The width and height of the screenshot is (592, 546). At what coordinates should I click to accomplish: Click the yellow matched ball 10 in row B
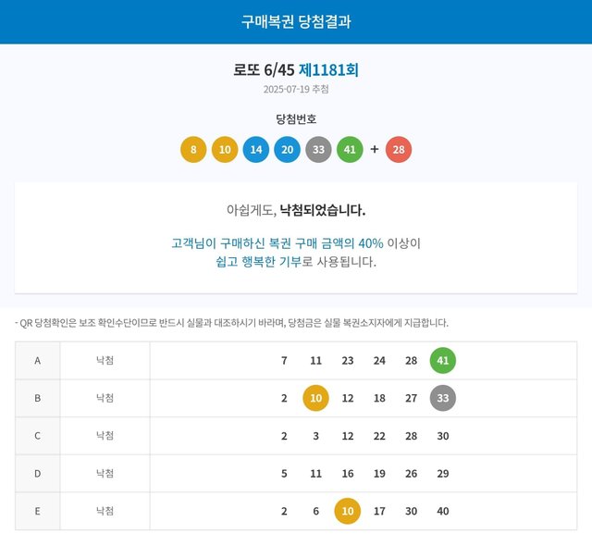[x=316, y=398]
